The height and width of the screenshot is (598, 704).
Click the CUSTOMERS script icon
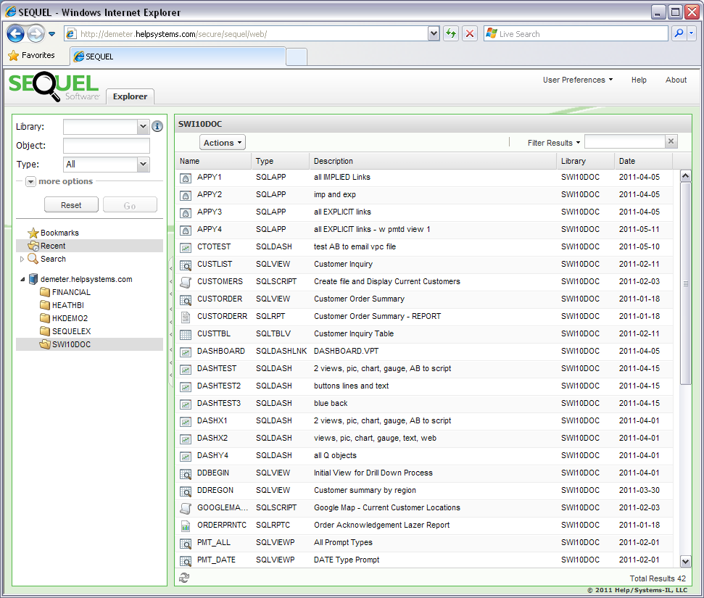click(x=186, y=282)
